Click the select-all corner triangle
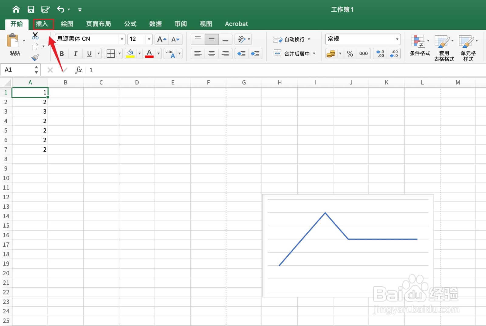Viewport: 486px width, 326px height. tap(6, 83)
